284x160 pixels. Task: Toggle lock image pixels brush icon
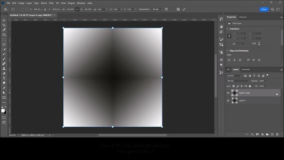(238, 86)
